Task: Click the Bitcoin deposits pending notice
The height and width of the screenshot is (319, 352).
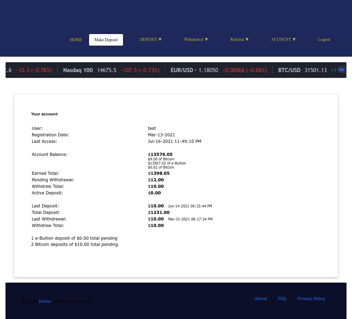Action: click(x=75, y=244)
